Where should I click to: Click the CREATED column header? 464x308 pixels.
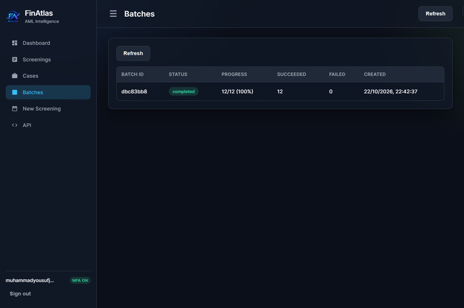point(375,74)
